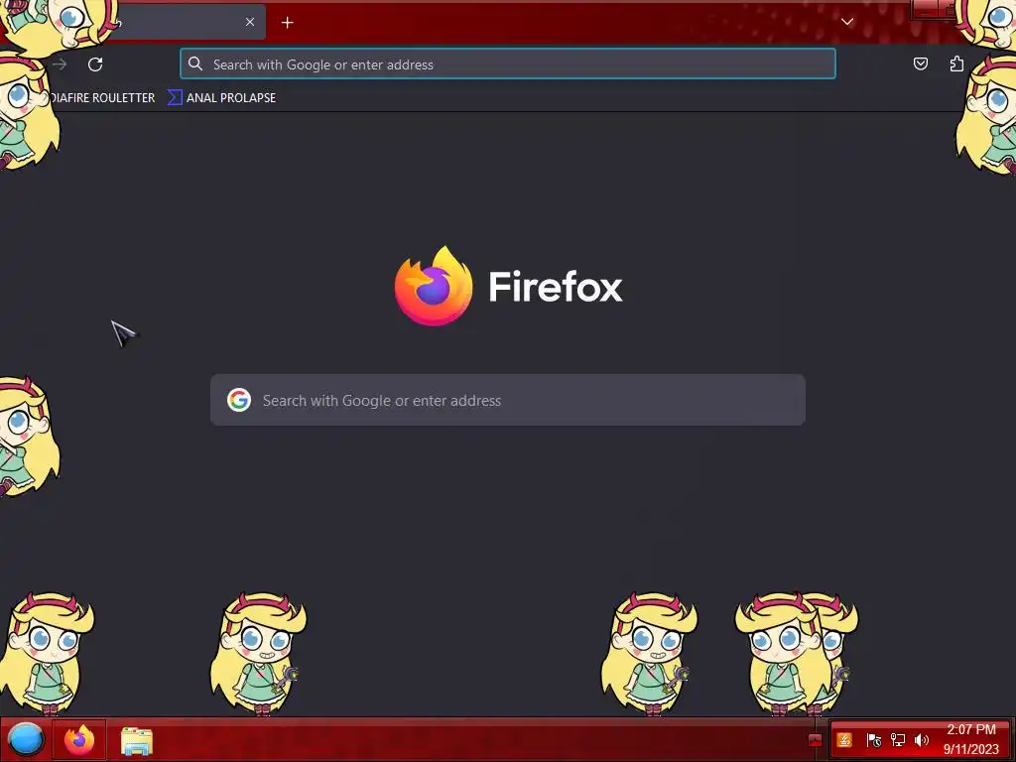Image resolution: width=1016 pixels, height=762 pixels.
Task: Show hidden tray icons arrow
Action: tap(816, 740)
